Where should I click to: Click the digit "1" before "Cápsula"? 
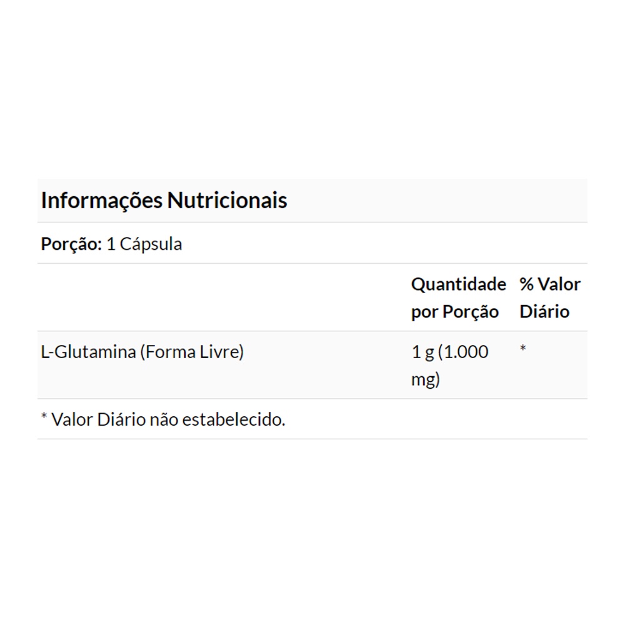click(111, 244)
